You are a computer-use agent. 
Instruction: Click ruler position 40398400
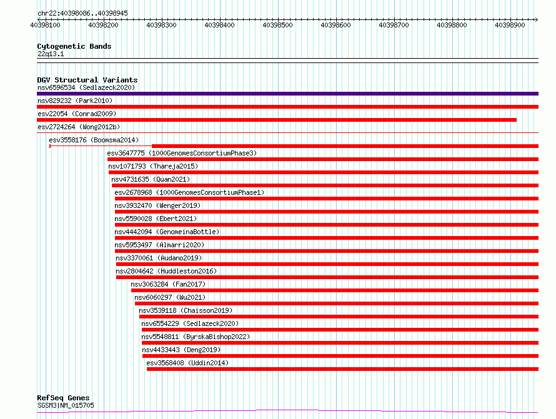click(219, 25)
